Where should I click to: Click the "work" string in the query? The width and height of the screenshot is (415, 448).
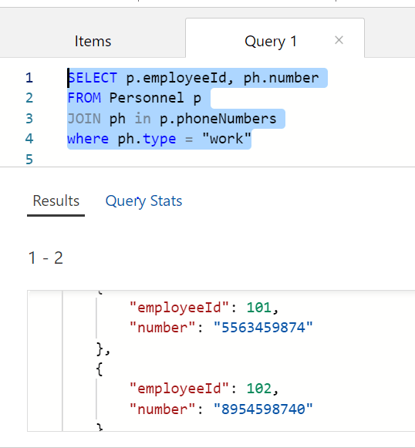[x=226, y=139]
